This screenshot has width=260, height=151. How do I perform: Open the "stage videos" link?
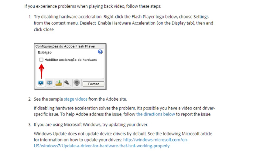pos(76,99)
